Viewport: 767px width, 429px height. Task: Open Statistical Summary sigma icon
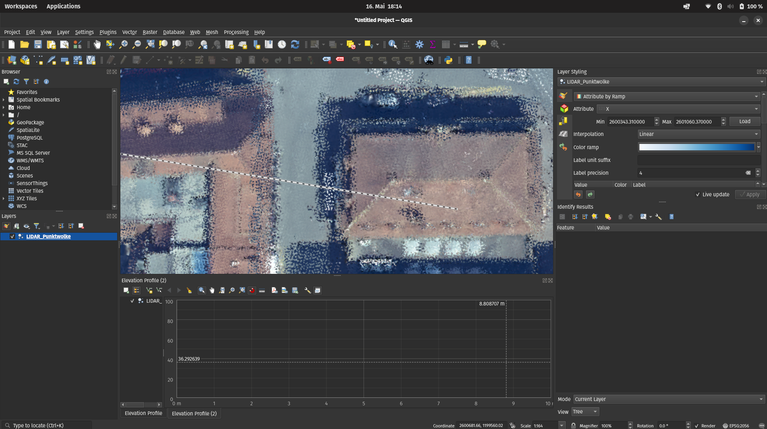(x=433, y=44)
